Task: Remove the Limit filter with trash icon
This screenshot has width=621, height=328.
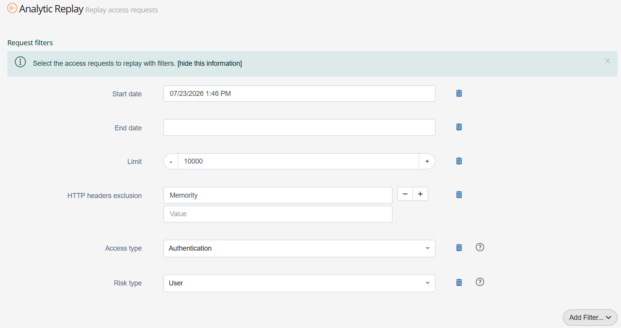Action: [x=459, y=161]
